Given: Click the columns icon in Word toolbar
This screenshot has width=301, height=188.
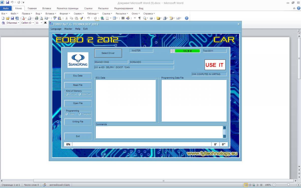Looking at the screenshot, I should [x=123, y=18].
